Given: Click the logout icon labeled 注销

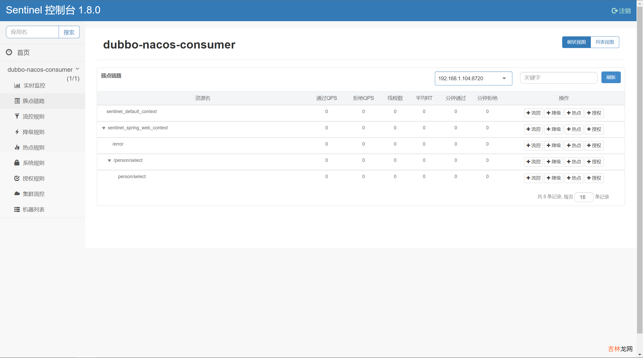Looking at the screenshot, I should tap(614, 11).
